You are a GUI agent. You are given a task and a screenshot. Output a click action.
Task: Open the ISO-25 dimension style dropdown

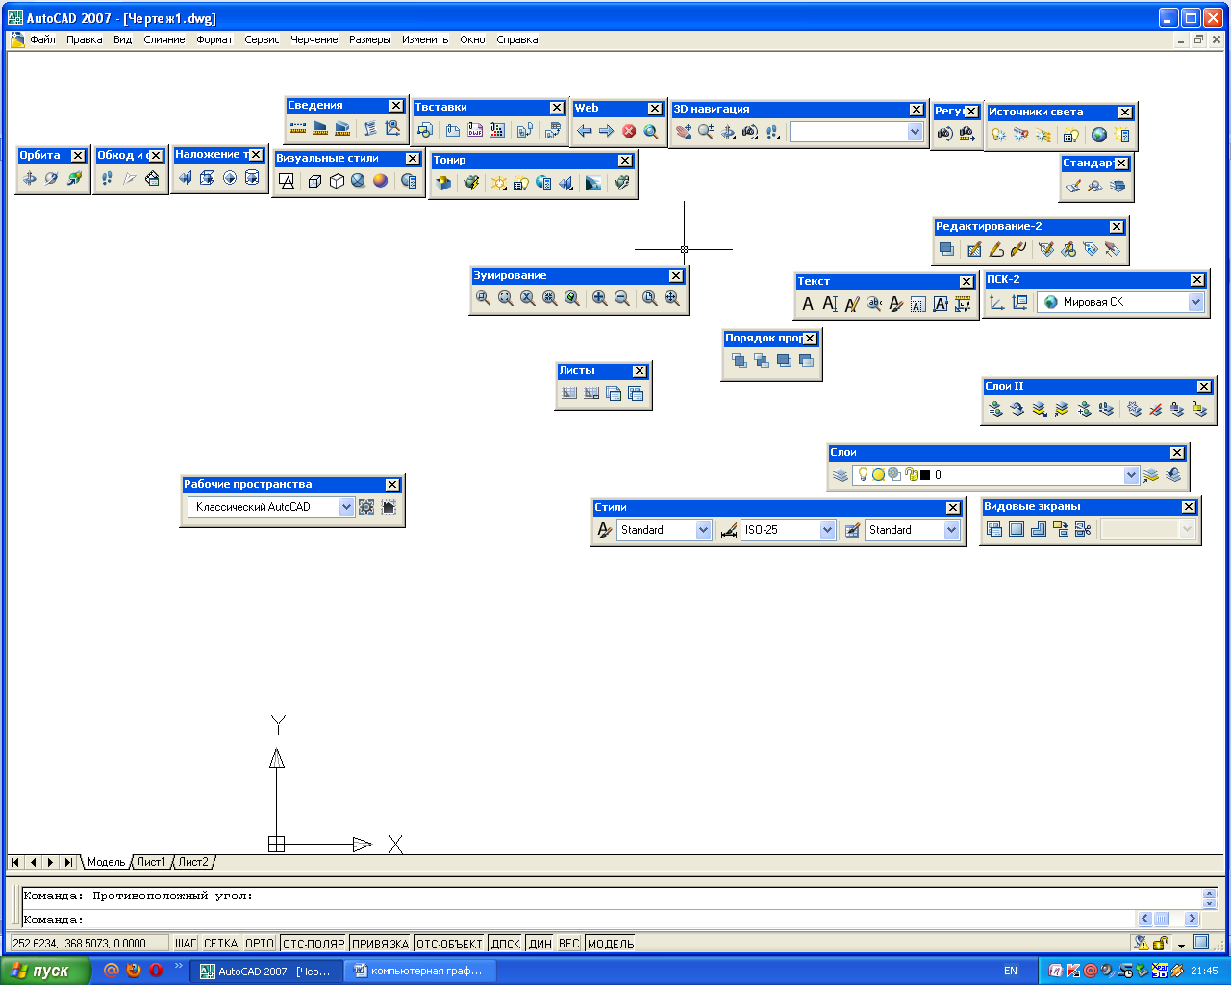tap(827, 530)
